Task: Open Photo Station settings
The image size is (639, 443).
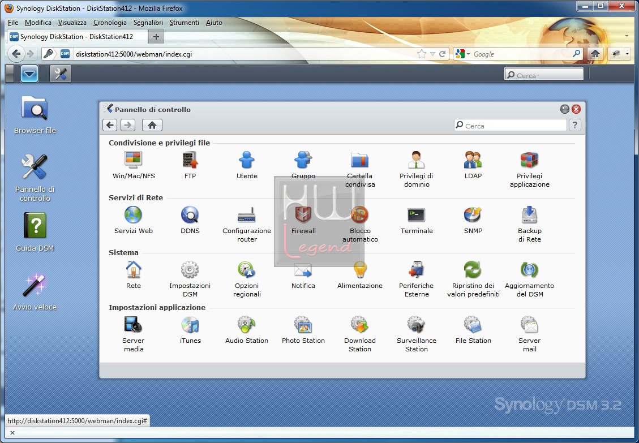Action: click(x=303, y=330)
